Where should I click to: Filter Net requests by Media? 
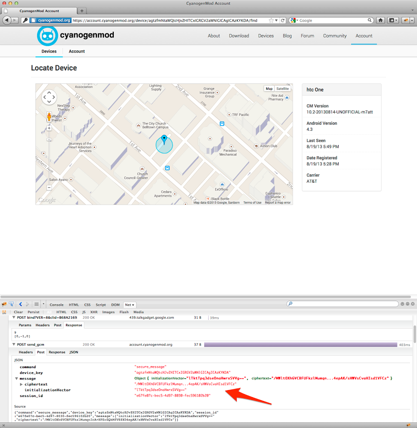coord(138,312)
